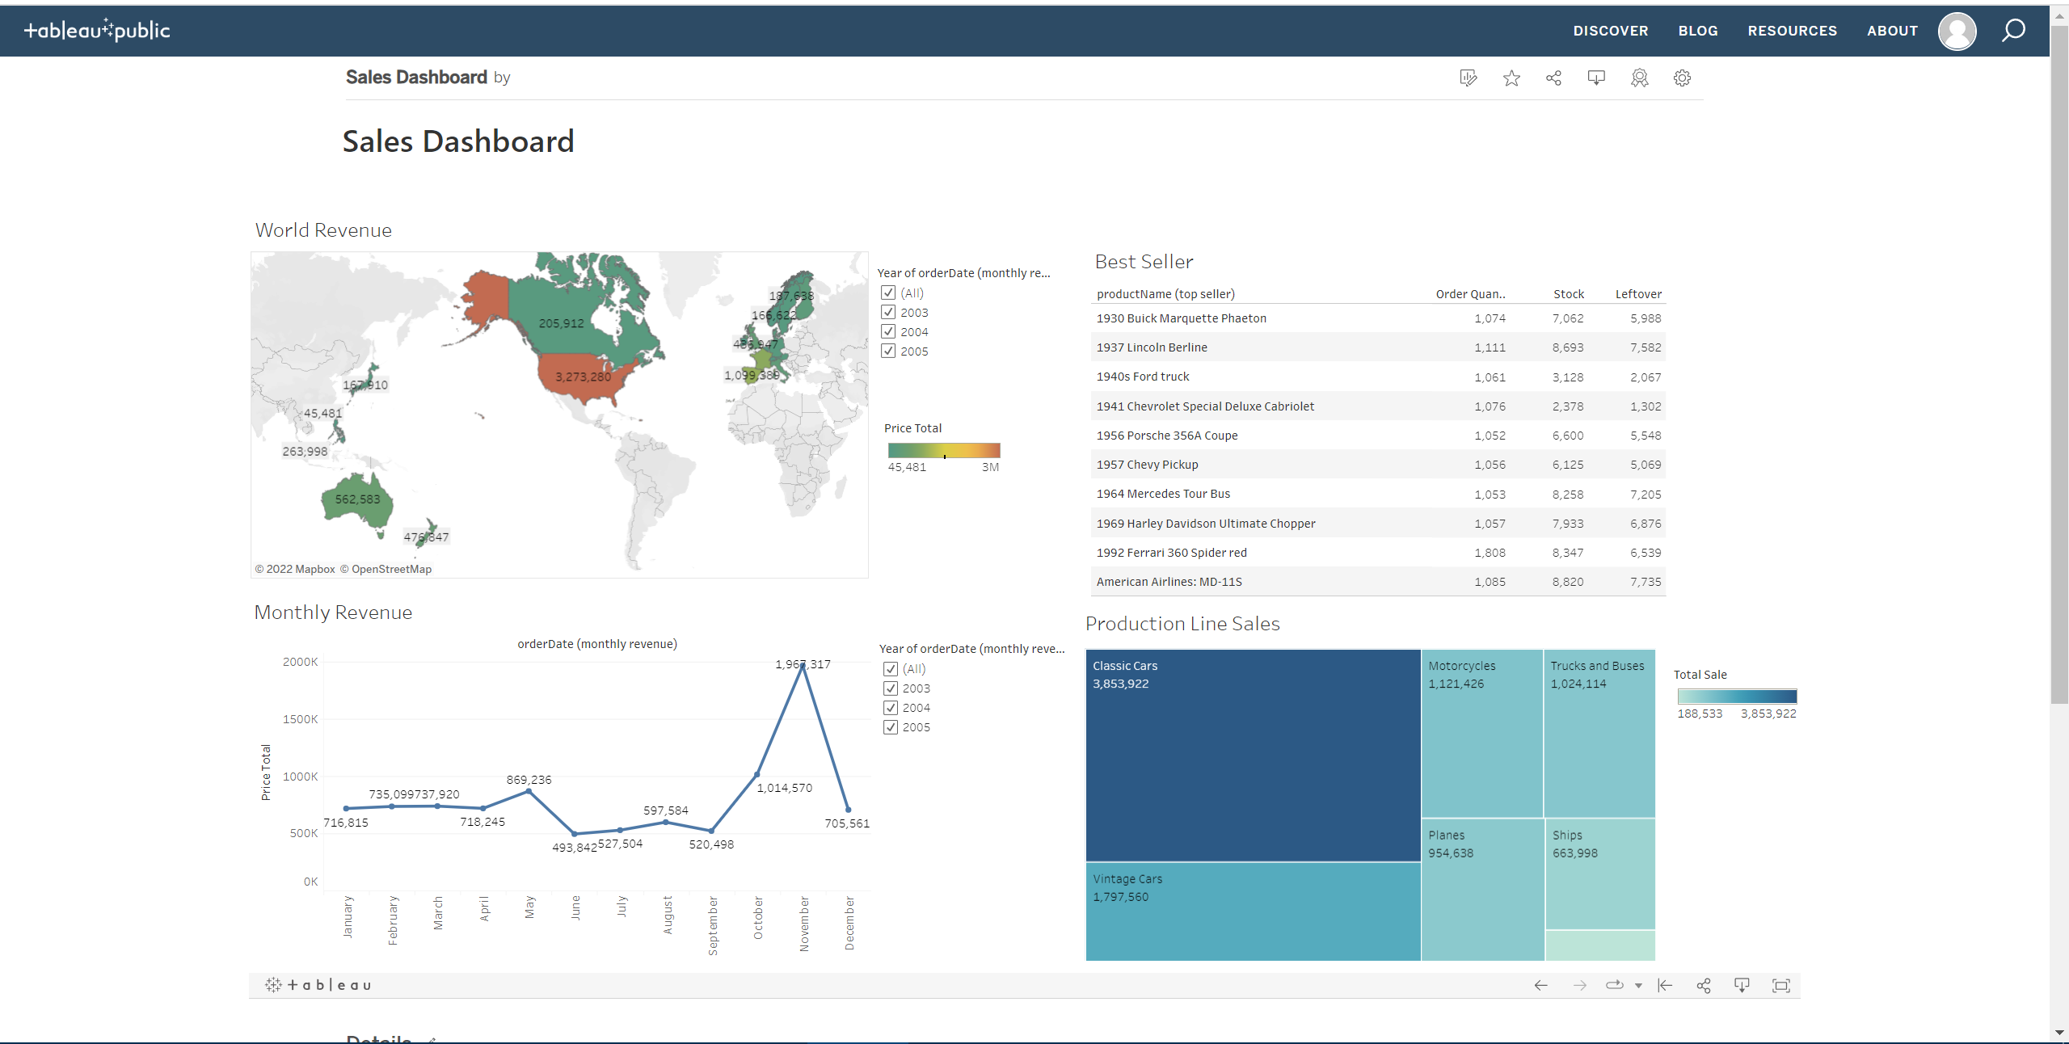Toggle 2005 in the Monthly Revenue year filter
The width and height of the screenshot is (2069, 1044).
coord(891,727)
